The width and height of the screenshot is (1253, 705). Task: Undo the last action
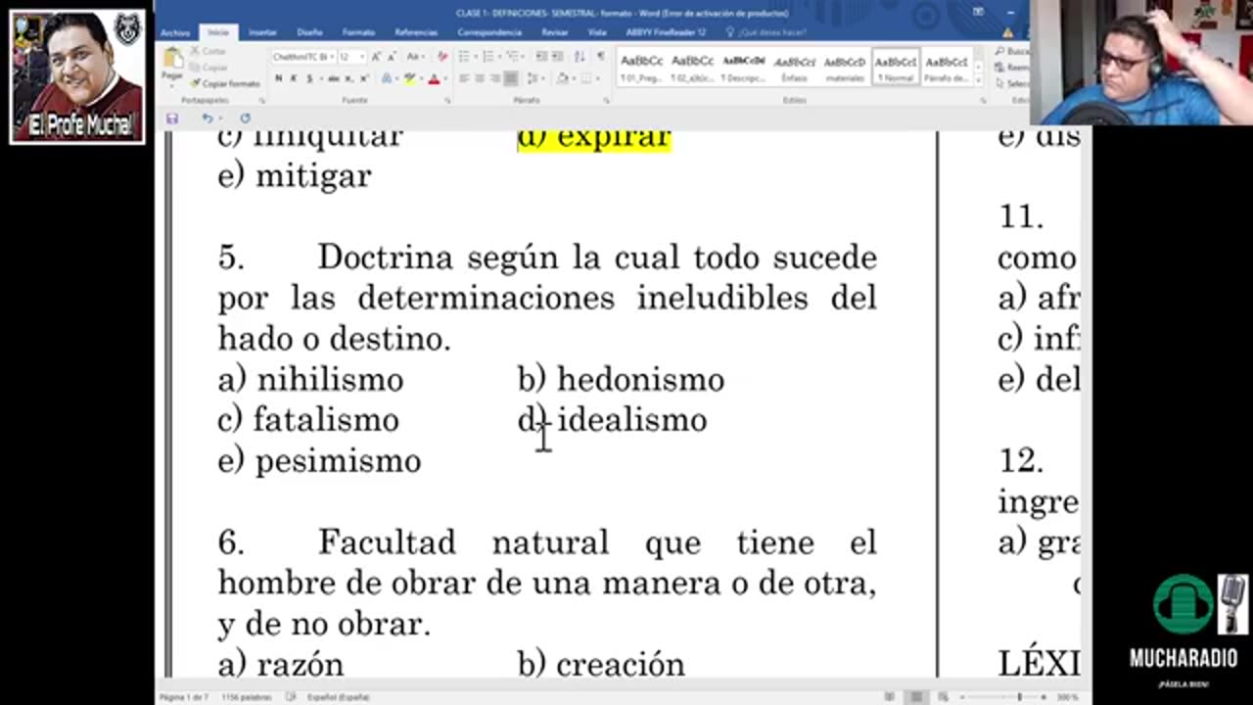tap(208, 118)
